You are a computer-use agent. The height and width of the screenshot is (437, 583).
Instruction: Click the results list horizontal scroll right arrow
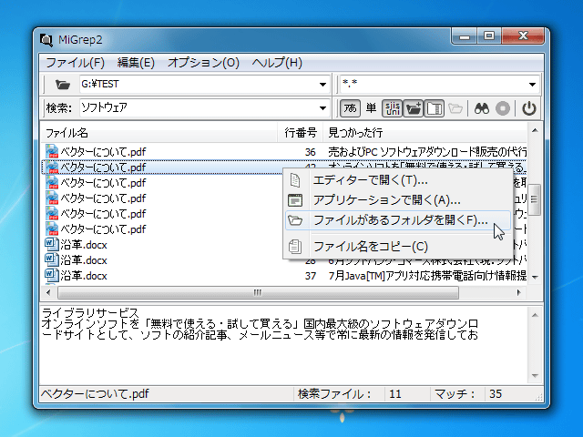pos(517,293)
